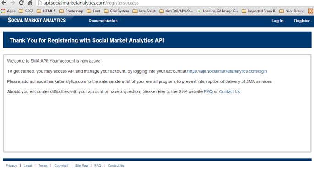
Task: Open Loading Gif Image bookmark
Action: [217, 11]
